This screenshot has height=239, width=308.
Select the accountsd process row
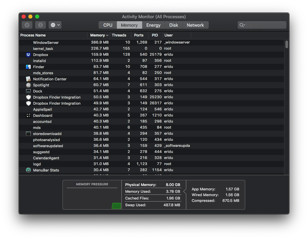click(151, 122)
